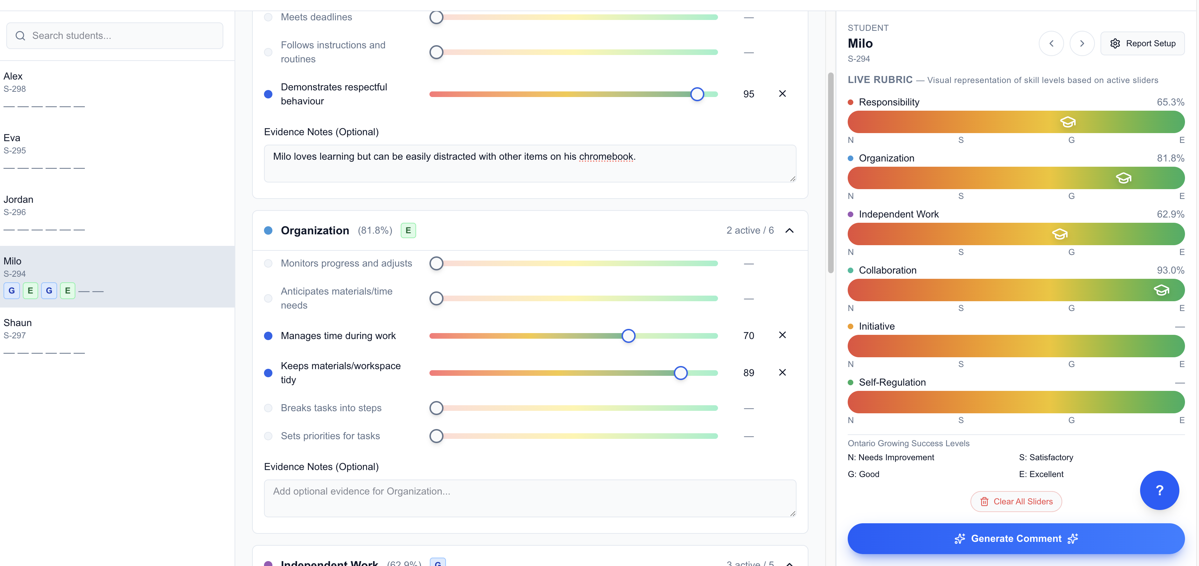The width and height of the screenshot is (1199, 566).
Task: Toggle the Meets deadlines indicator
Action: point(268,17)
